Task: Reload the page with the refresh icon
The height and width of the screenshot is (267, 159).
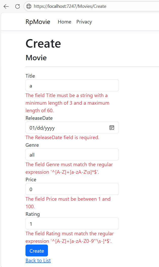Action: pos(17,6)
